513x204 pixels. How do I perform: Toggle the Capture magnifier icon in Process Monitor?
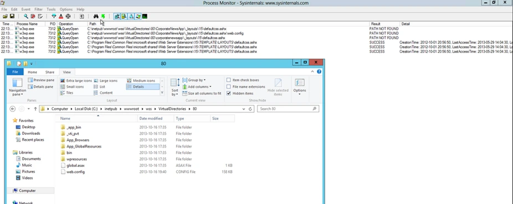[26, 17]
